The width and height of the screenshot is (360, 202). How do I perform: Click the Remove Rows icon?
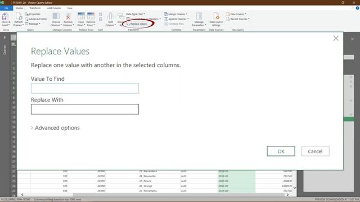point(91,16)
